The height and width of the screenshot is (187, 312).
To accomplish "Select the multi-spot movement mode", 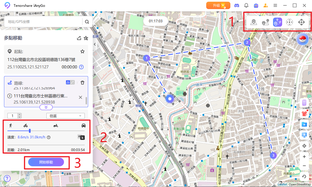I will 277,22.
